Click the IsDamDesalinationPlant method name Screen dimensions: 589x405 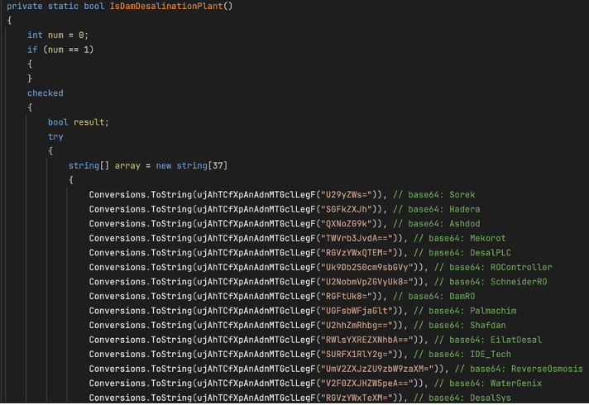click(168, 6)
